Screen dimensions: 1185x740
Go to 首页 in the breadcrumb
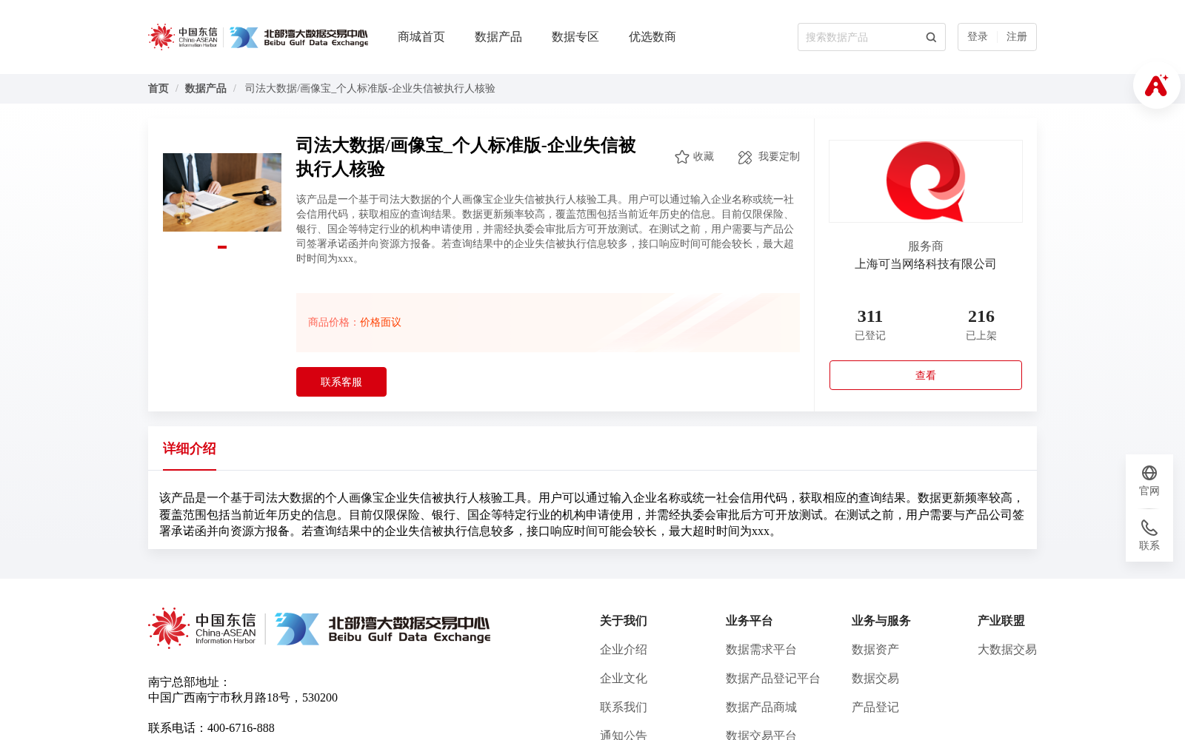158,89
